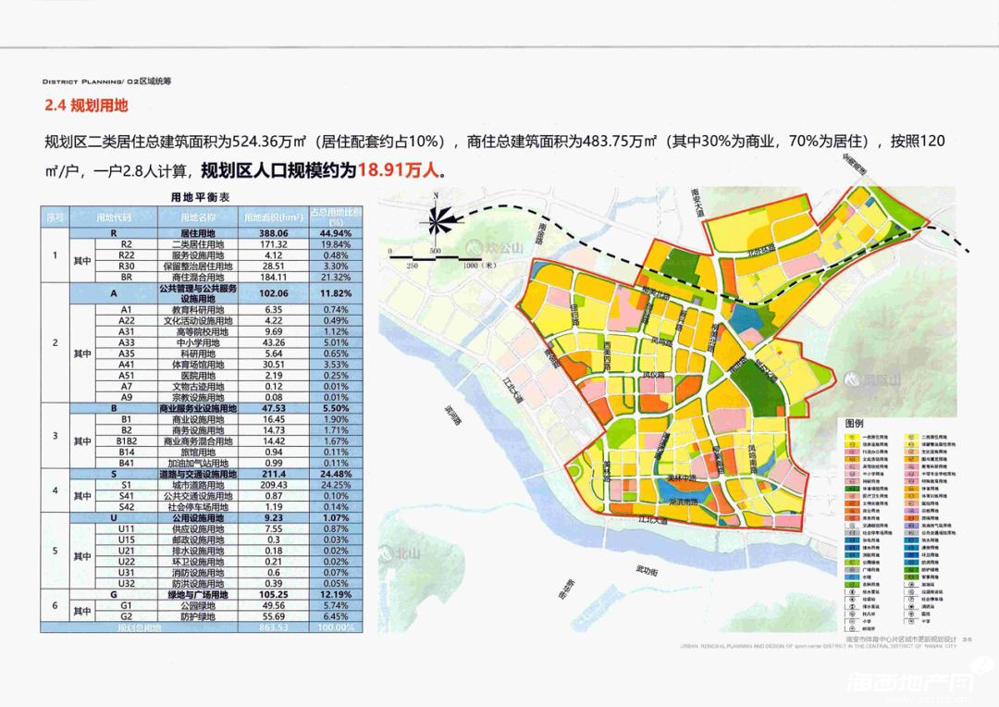Click the area value 43.26
Screen dimensions: 999x707
click(x=273, y=342)
